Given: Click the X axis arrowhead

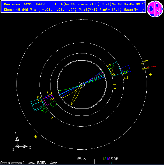Looking at the screenshot, I should [x=25, y=146].
